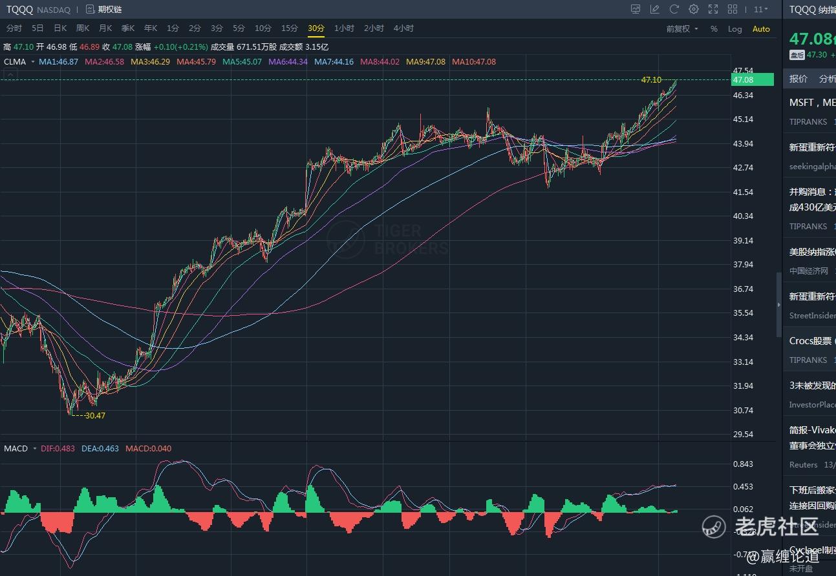Activate the drawing pencil tool

655,9
